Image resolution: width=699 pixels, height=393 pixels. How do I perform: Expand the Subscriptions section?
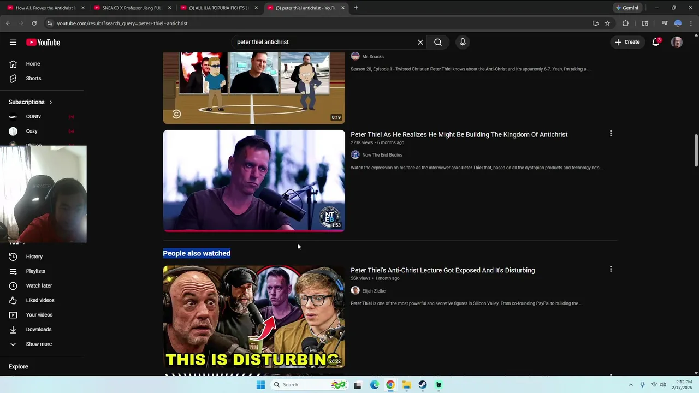(x=31, y=102)
